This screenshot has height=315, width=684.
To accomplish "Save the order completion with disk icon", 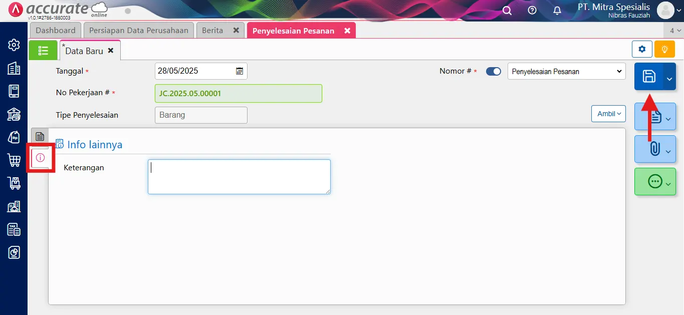I will coord(649,77).
